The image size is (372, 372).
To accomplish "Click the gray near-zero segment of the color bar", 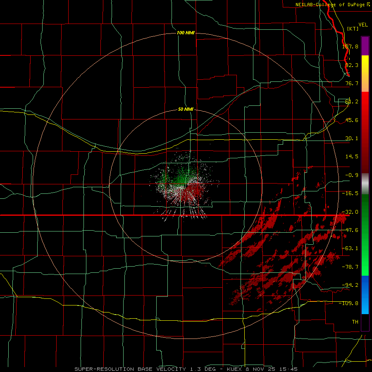I will 365,184.
